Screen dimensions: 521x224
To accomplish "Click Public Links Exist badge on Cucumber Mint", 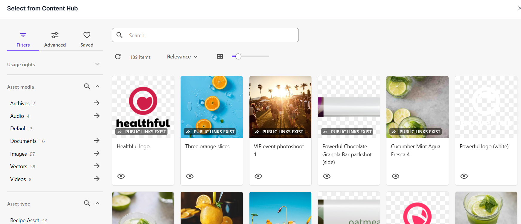I will click(x=416, y=132).
